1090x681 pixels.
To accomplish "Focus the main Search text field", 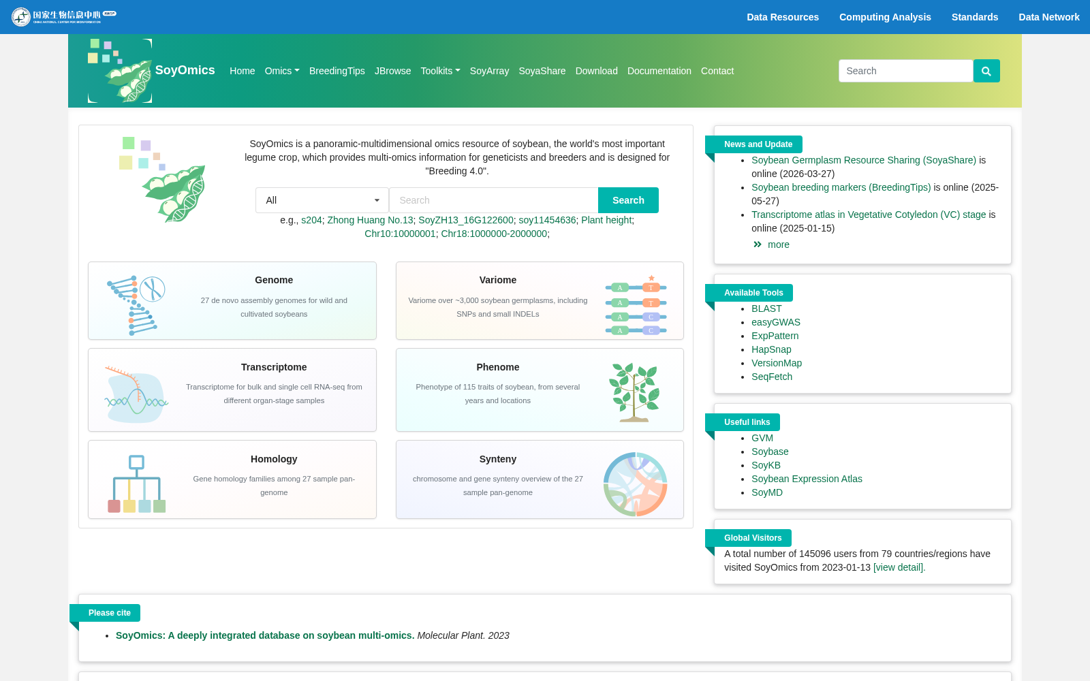I will pos(493,200).
